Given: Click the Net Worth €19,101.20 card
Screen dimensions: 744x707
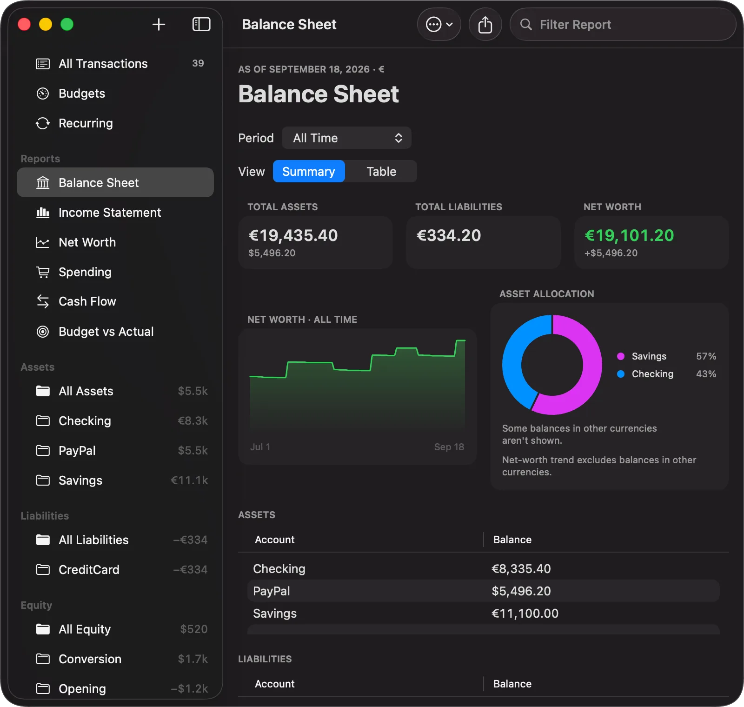Looking at the screenshot, I should pyautogui.click(x=651, y=243).
